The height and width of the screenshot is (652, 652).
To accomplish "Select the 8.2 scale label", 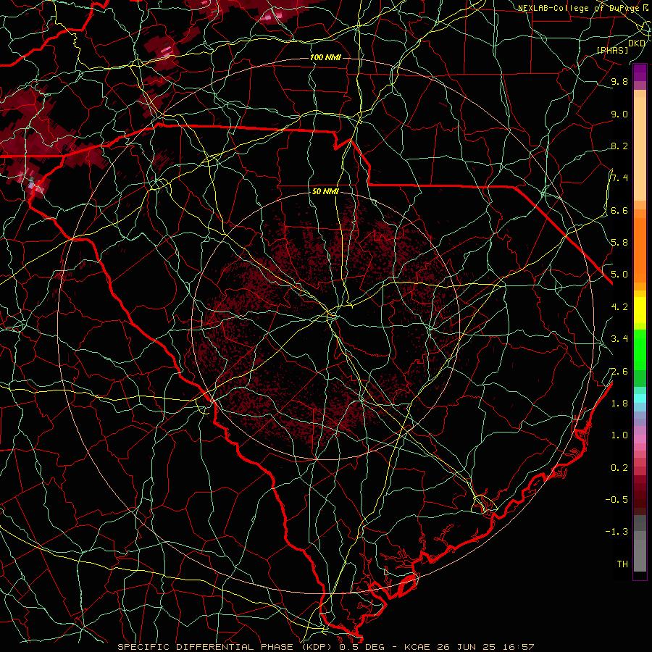I will coord(619,146).
